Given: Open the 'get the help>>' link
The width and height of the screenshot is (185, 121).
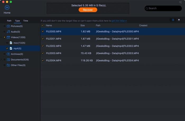Looking at the screenshot, I should click(119, 21).
